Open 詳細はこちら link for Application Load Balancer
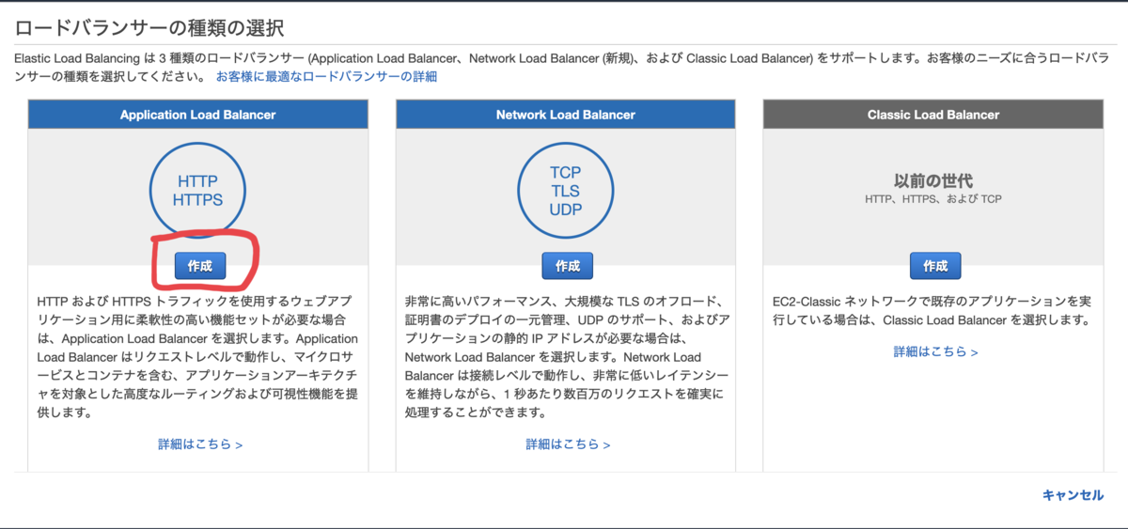This screenshot has height=529, width=1128. click(200, 444)
